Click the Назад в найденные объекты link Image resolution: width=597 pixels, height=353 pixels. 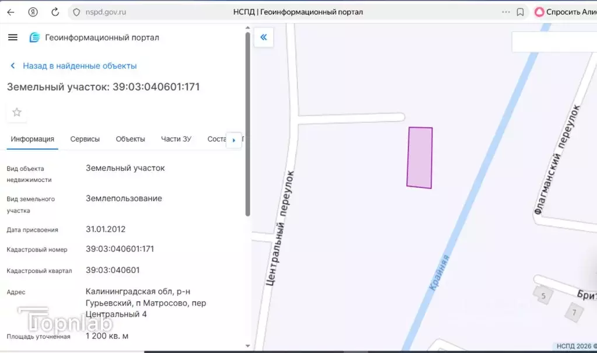click(79, 66)
